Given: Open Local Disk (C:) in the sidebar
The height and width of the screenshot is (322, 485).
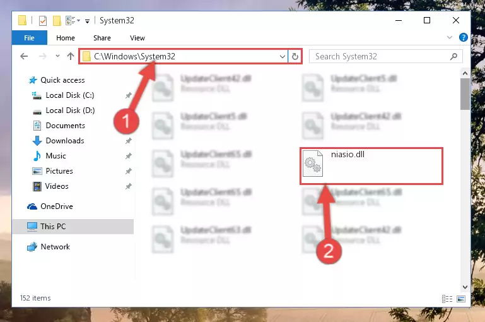Looking at the screenshot, I should [70, 95].
